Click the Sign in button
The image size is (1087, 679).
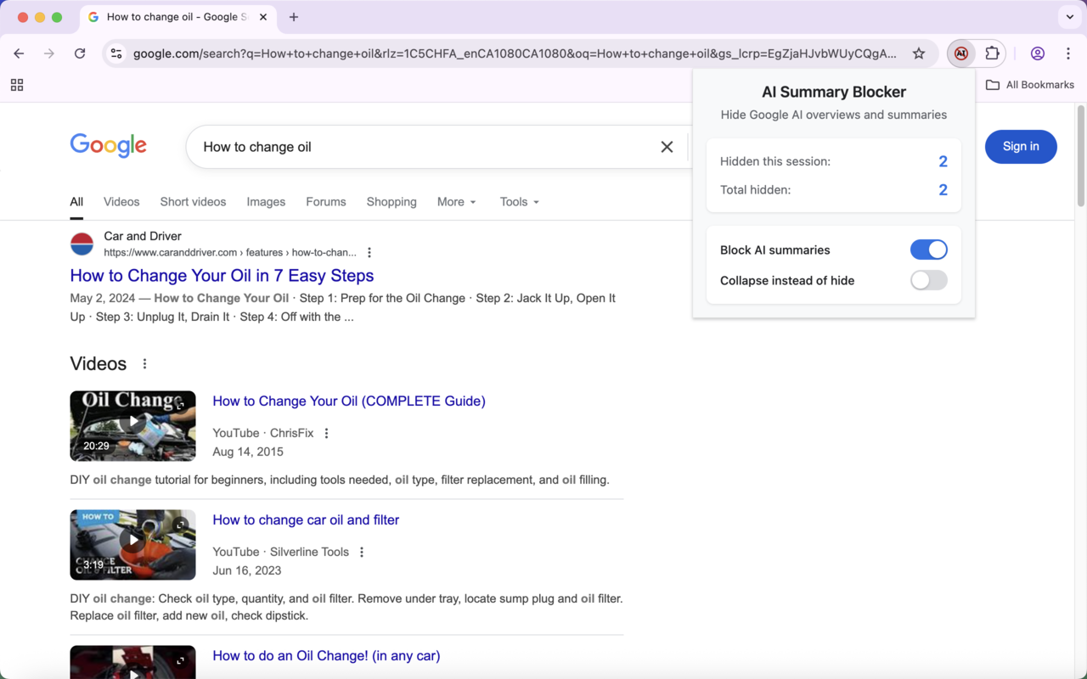1021,146
